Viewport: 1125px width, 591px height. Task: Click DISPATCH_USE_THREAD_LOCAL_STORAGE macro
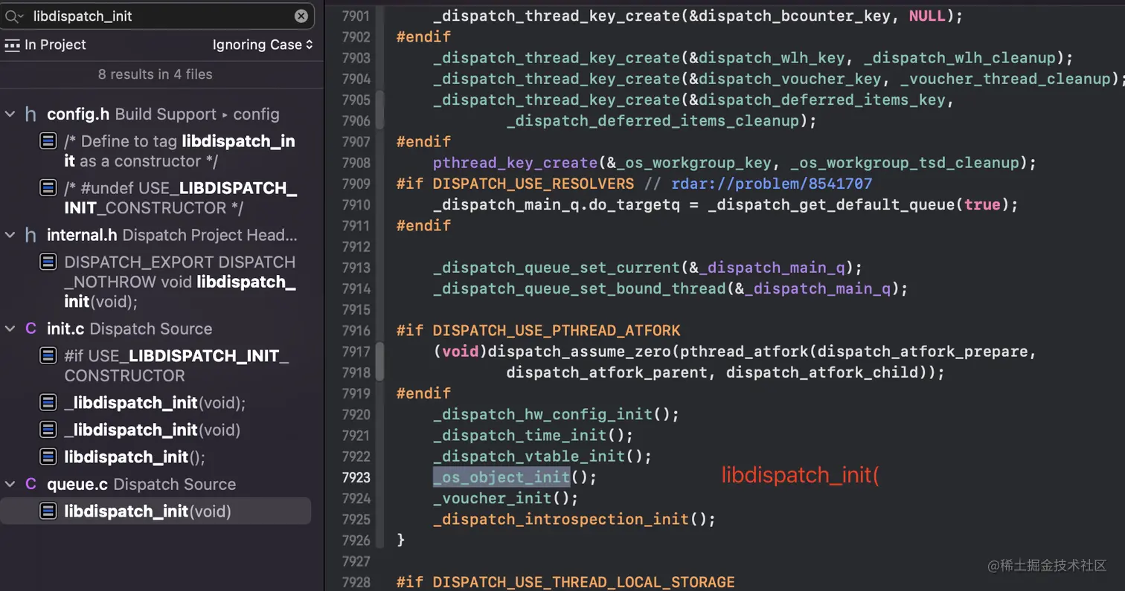tap(583, 582)
